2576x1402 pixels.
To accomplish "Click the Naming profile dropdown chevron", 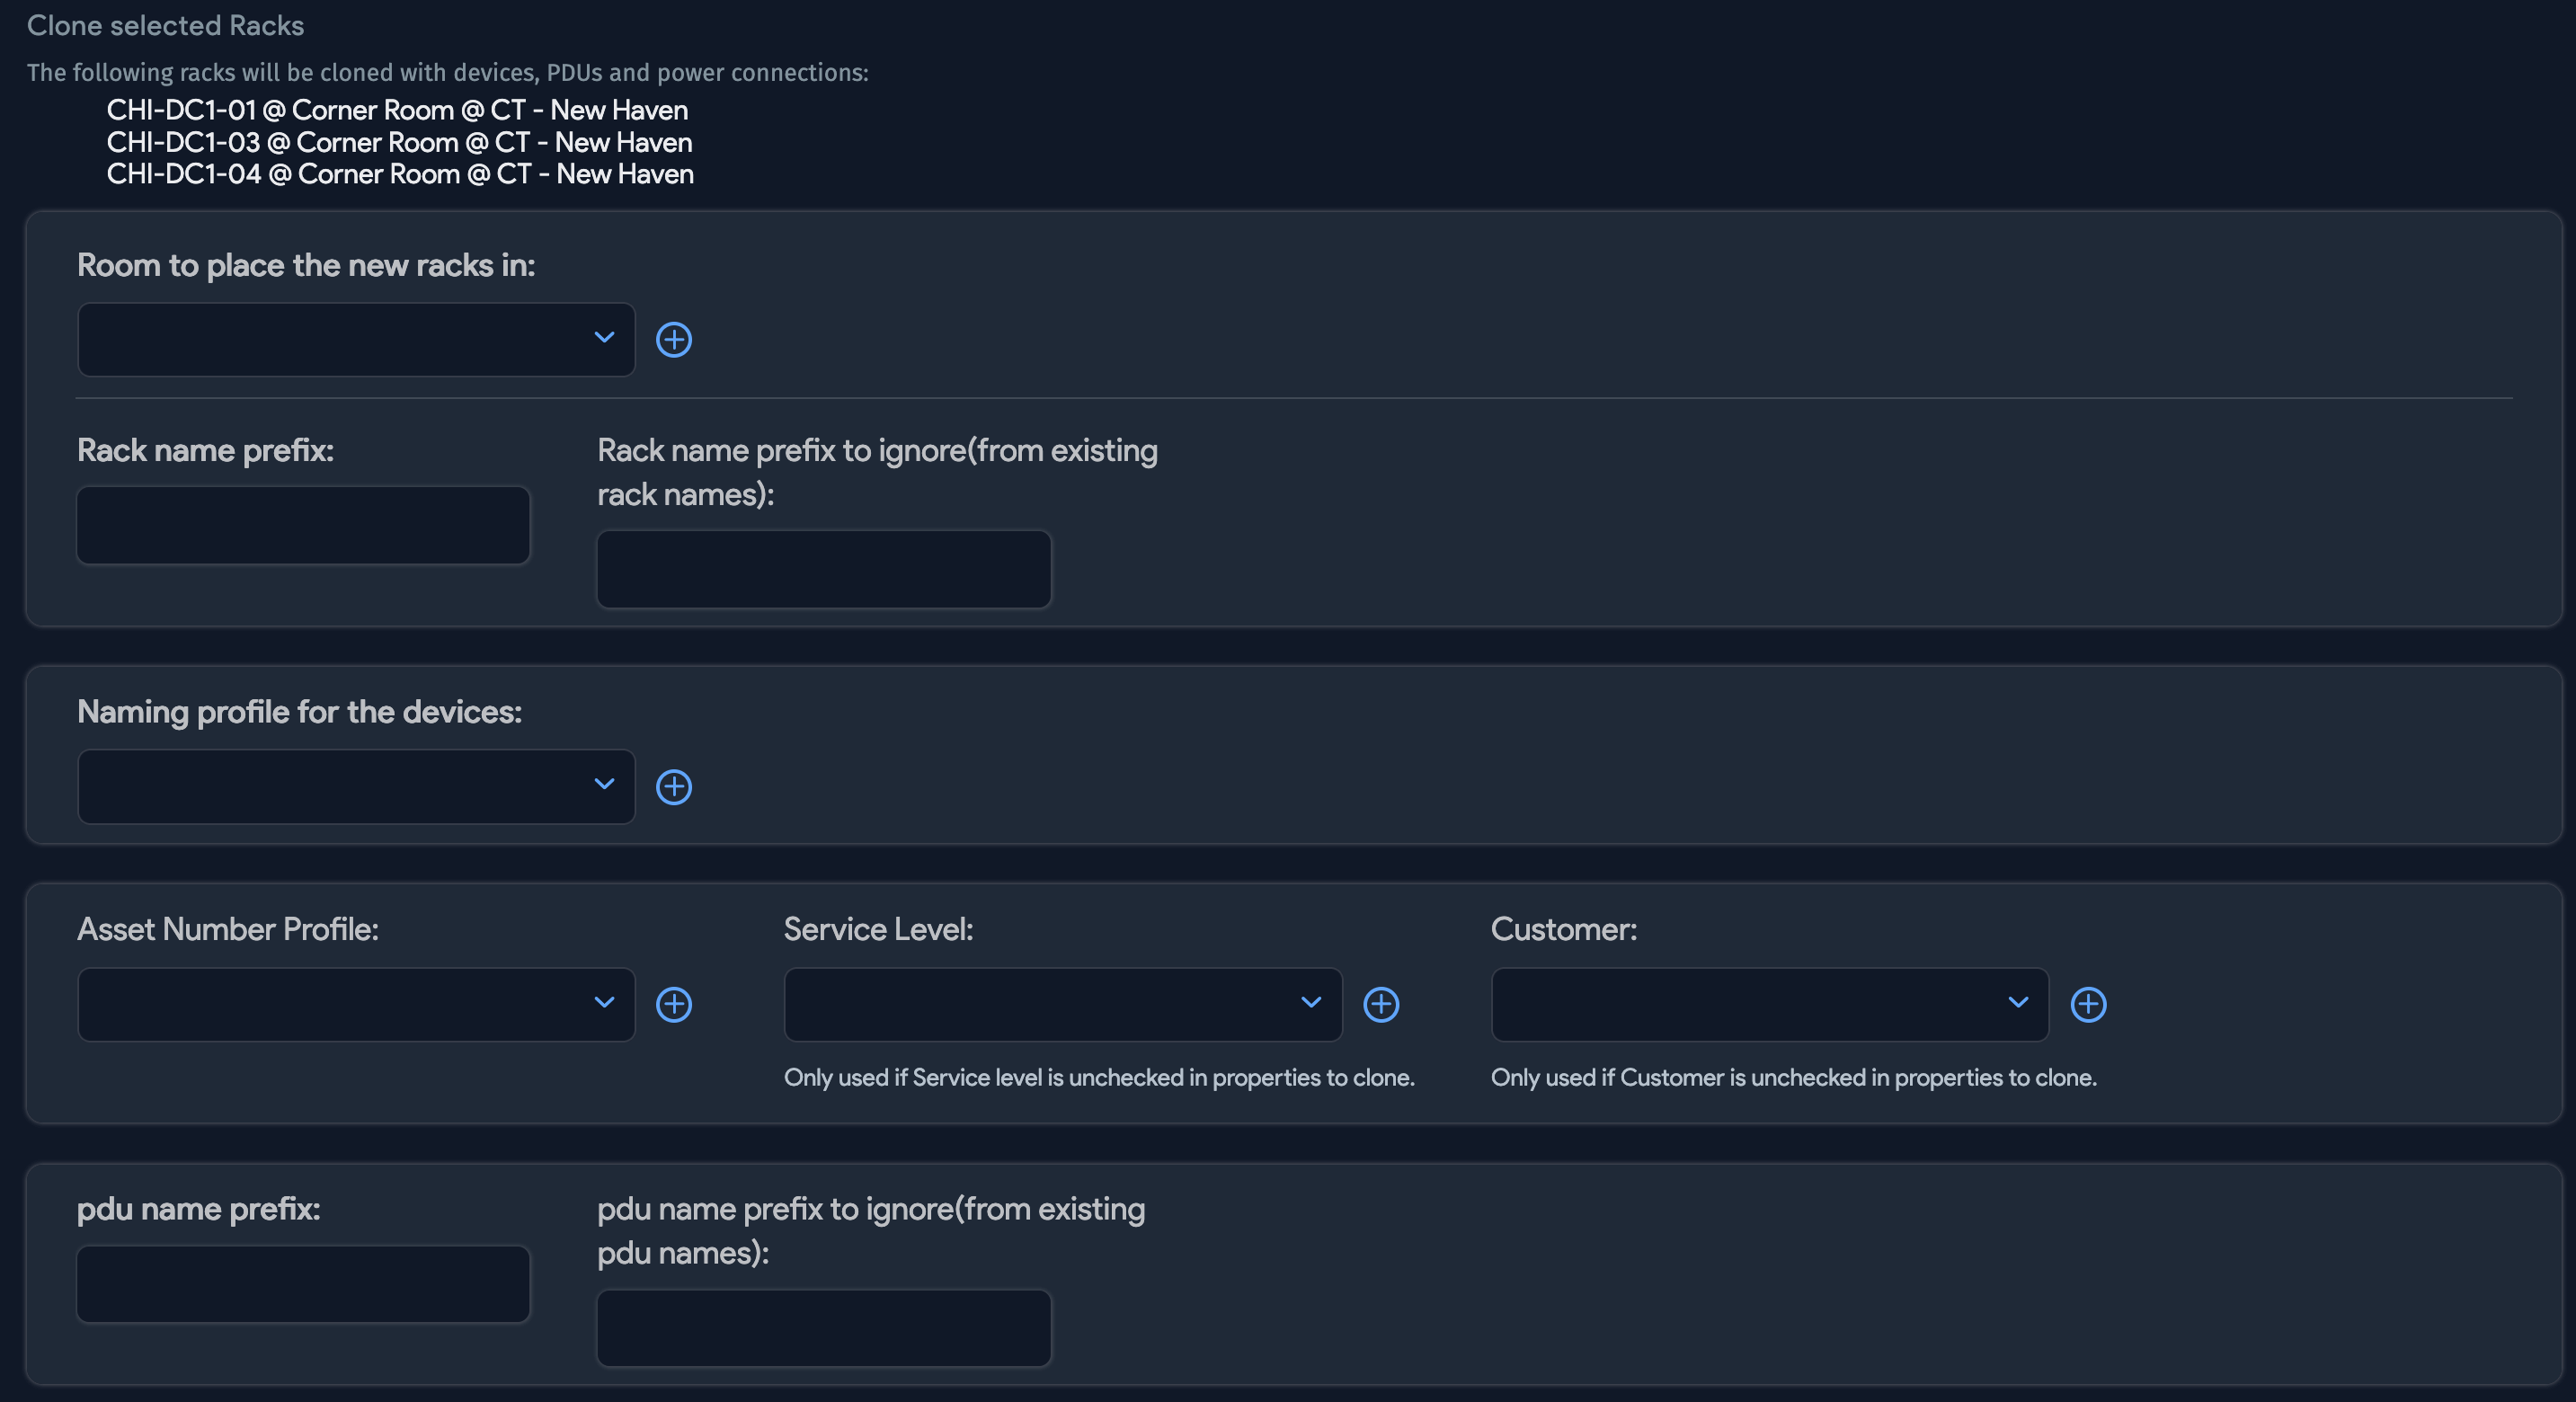I will click(604, 787).
